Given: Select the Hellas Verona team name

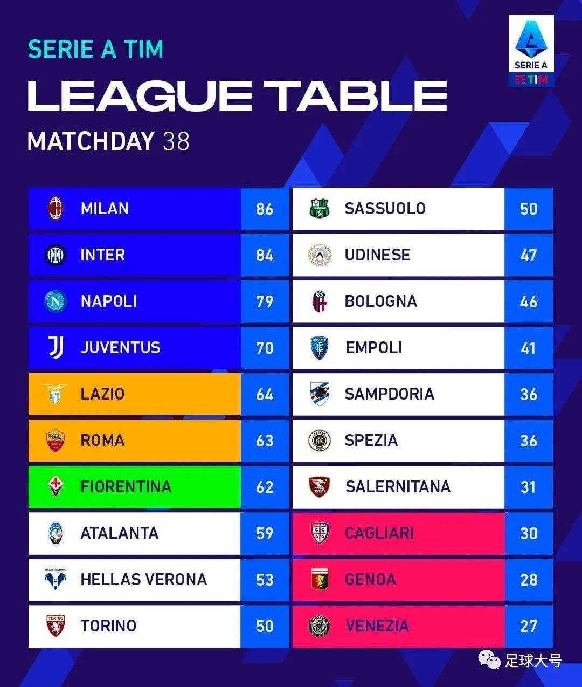Looking at the screenshot, I should pyautogui.click(x=144, y=580).
